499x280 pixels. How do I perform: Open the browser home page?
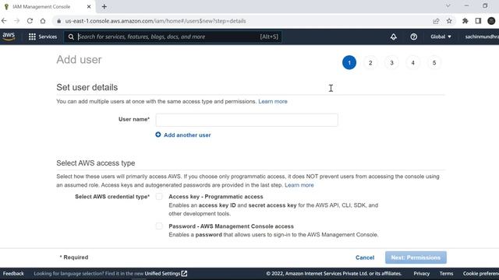point(43,21)
